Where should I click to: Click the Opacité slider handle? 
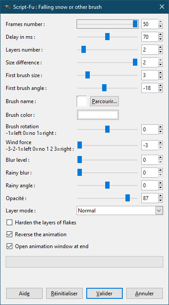(128, 198)
